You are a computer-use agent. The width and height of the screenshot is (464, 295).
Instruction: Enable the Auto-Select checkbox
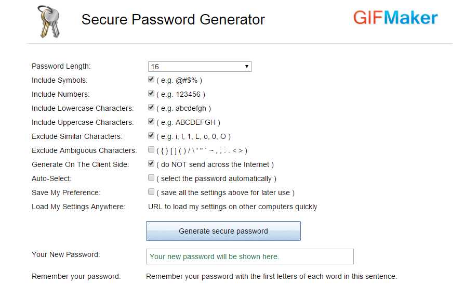151,178
